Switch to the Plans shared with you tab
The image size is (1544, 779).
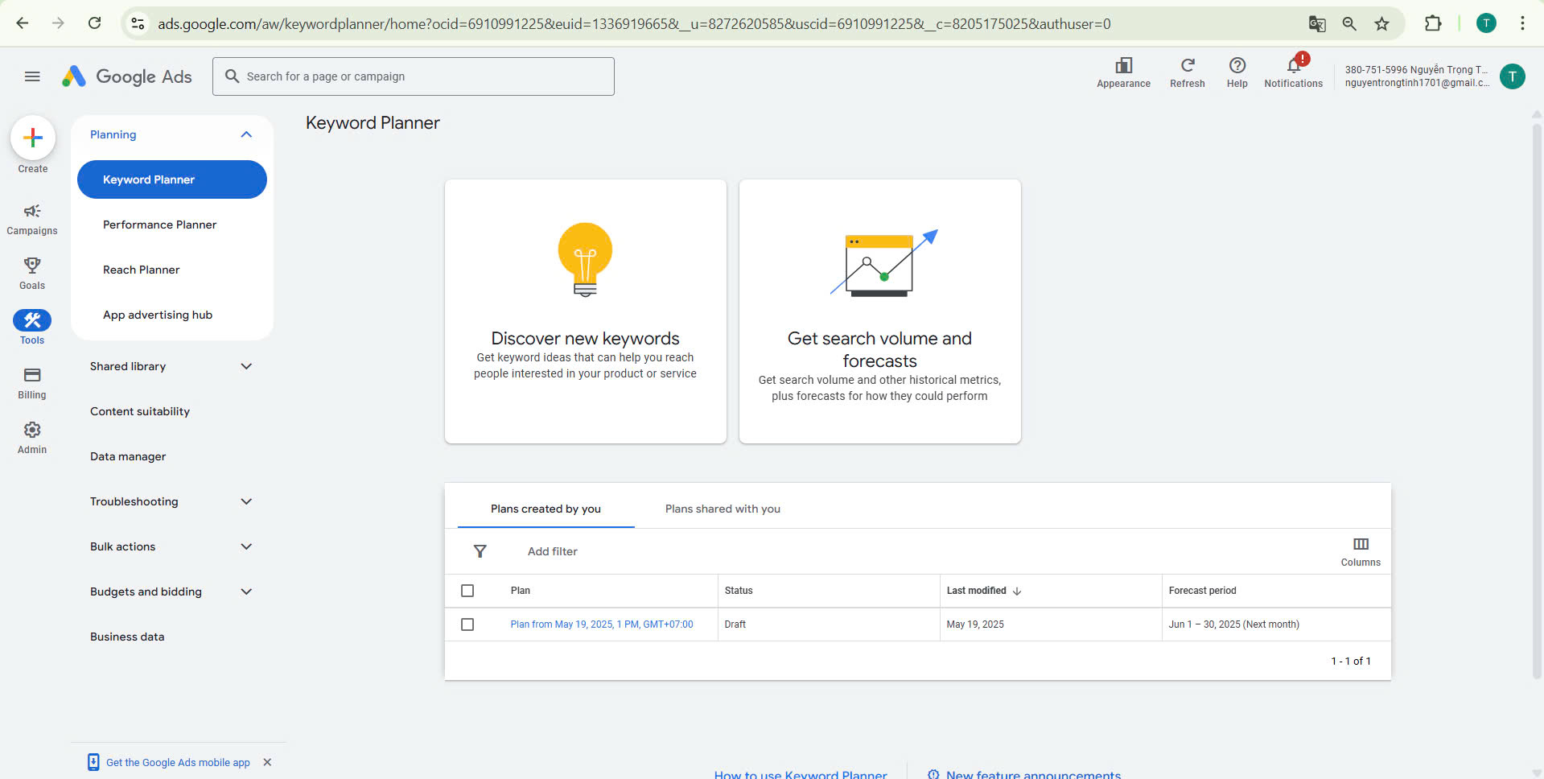[723, 509]
